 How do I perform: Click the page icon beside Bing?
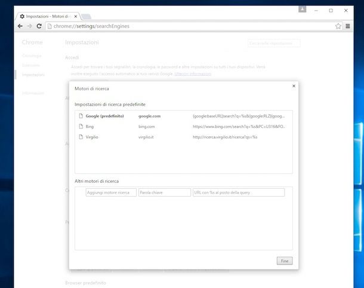81,126
